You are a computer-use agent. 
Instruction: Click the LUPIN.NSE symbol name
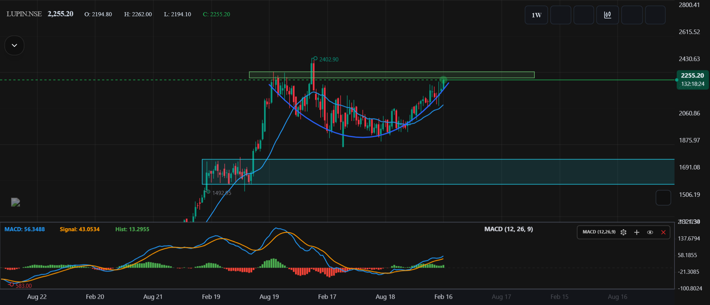click(x=24, y=14)
